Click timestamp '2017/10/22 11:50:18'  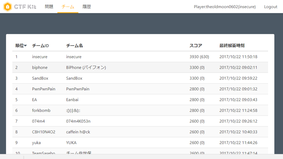pyautogui.click(x=238, y=57)
